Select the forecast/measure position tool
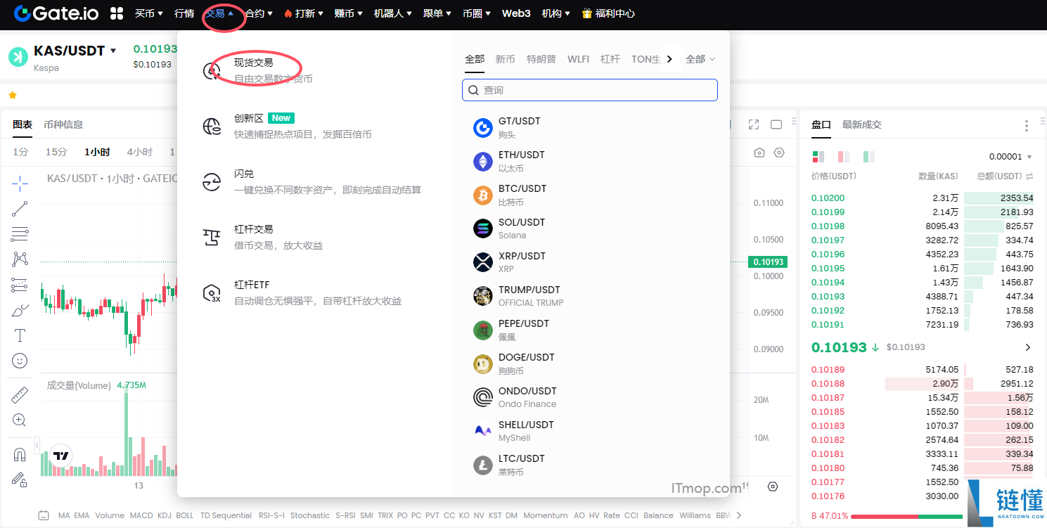Image resolution: width=1047 pixels, height=528 pixels. (x=20, y=285)
